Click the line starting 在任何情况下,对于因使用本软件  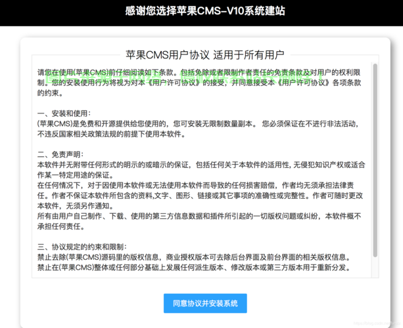click(x=196, y=186)
